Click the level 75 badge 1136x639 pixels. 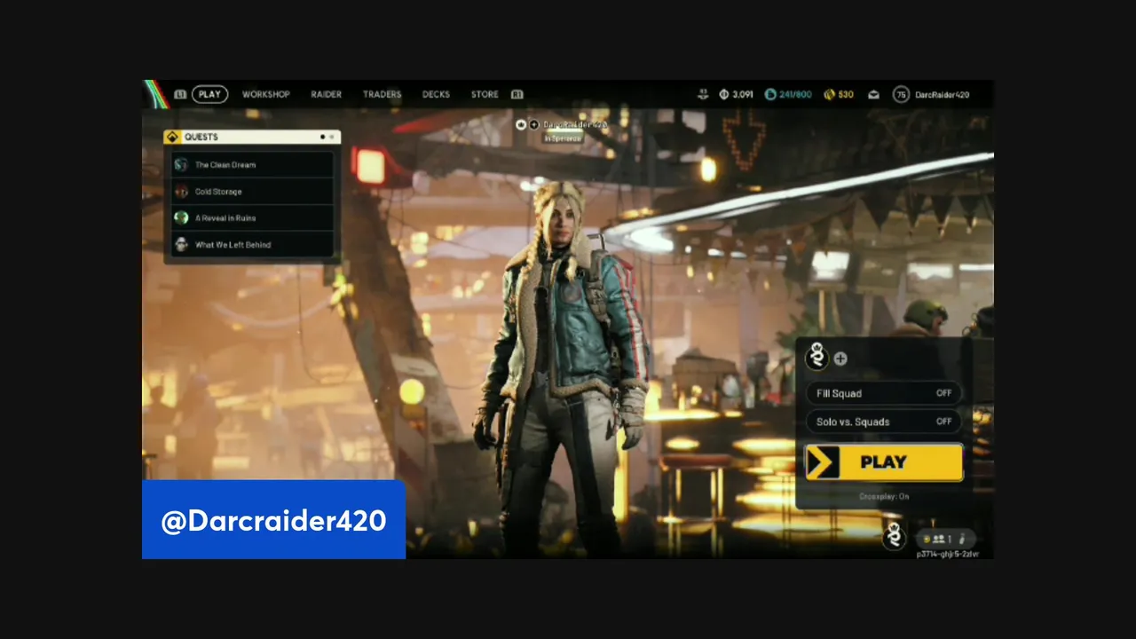point(901,94)
